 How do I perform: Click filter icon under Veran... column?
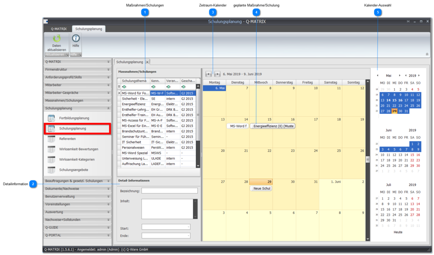click(x=168, y=87)
